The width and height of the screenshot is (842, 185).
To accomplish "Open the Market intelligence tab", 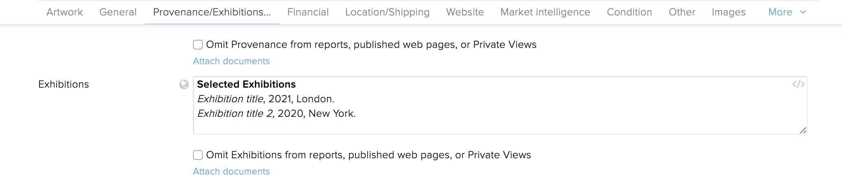I will coord(546,12).
